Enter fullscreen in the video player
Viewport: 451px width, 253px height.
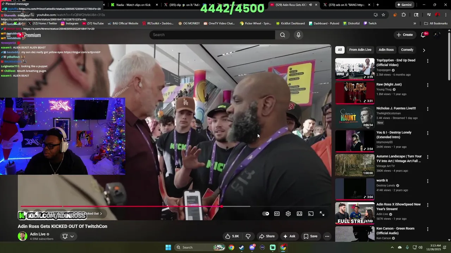tap(322, 214)
